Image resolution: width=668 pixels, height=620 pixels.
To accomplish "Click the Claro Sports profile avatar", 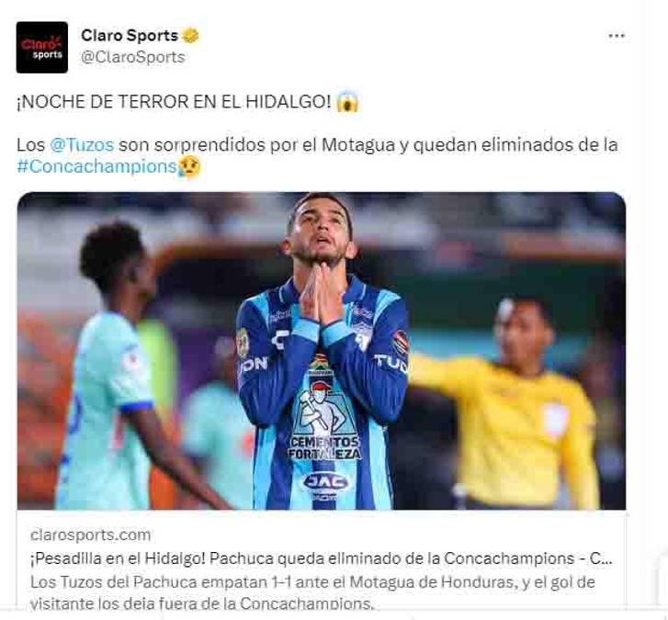I will 41,47.
